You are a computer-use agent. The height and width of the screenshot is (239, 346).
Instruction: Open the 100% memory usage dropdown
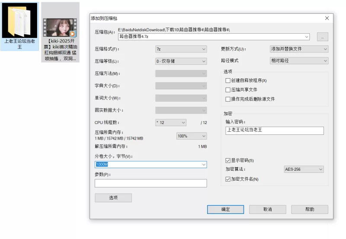coord(192,136)
